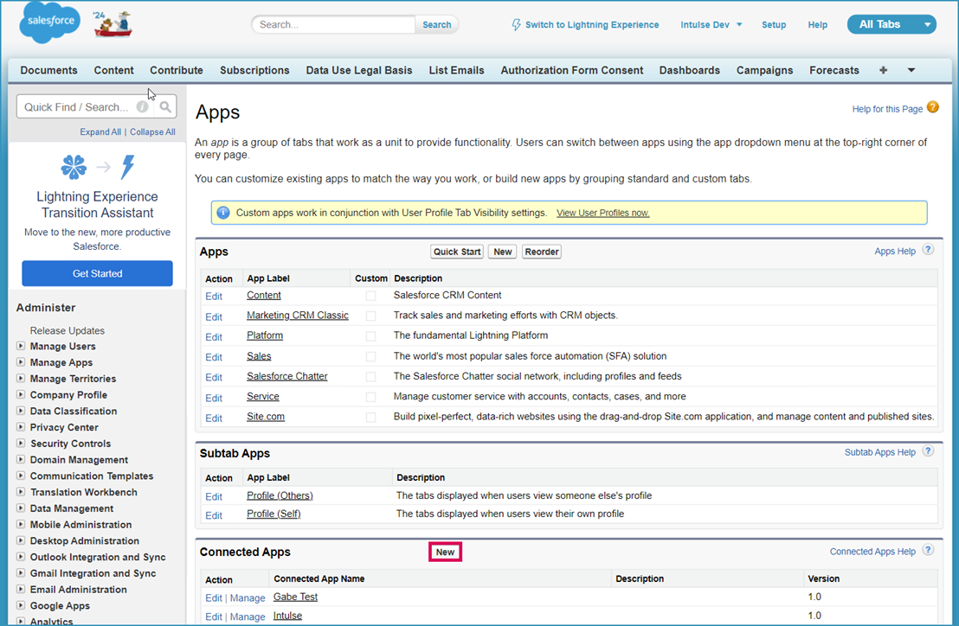Expand the Security Controls tree node
Image resolution: width=959 pixels, height=626 pixels.
tap(21, 444)
